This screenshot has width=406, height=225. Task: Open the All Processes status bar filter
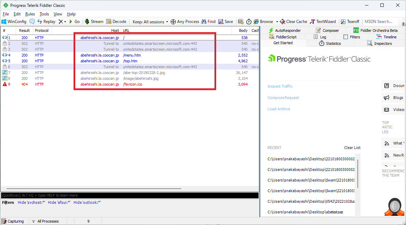point(45,221)
